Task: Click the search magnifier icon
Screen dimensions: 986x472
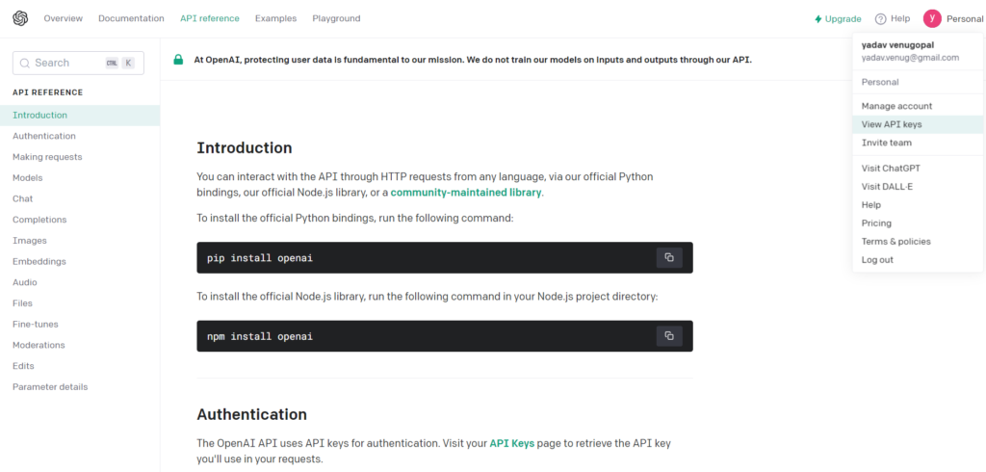Action: click(25, 63)
